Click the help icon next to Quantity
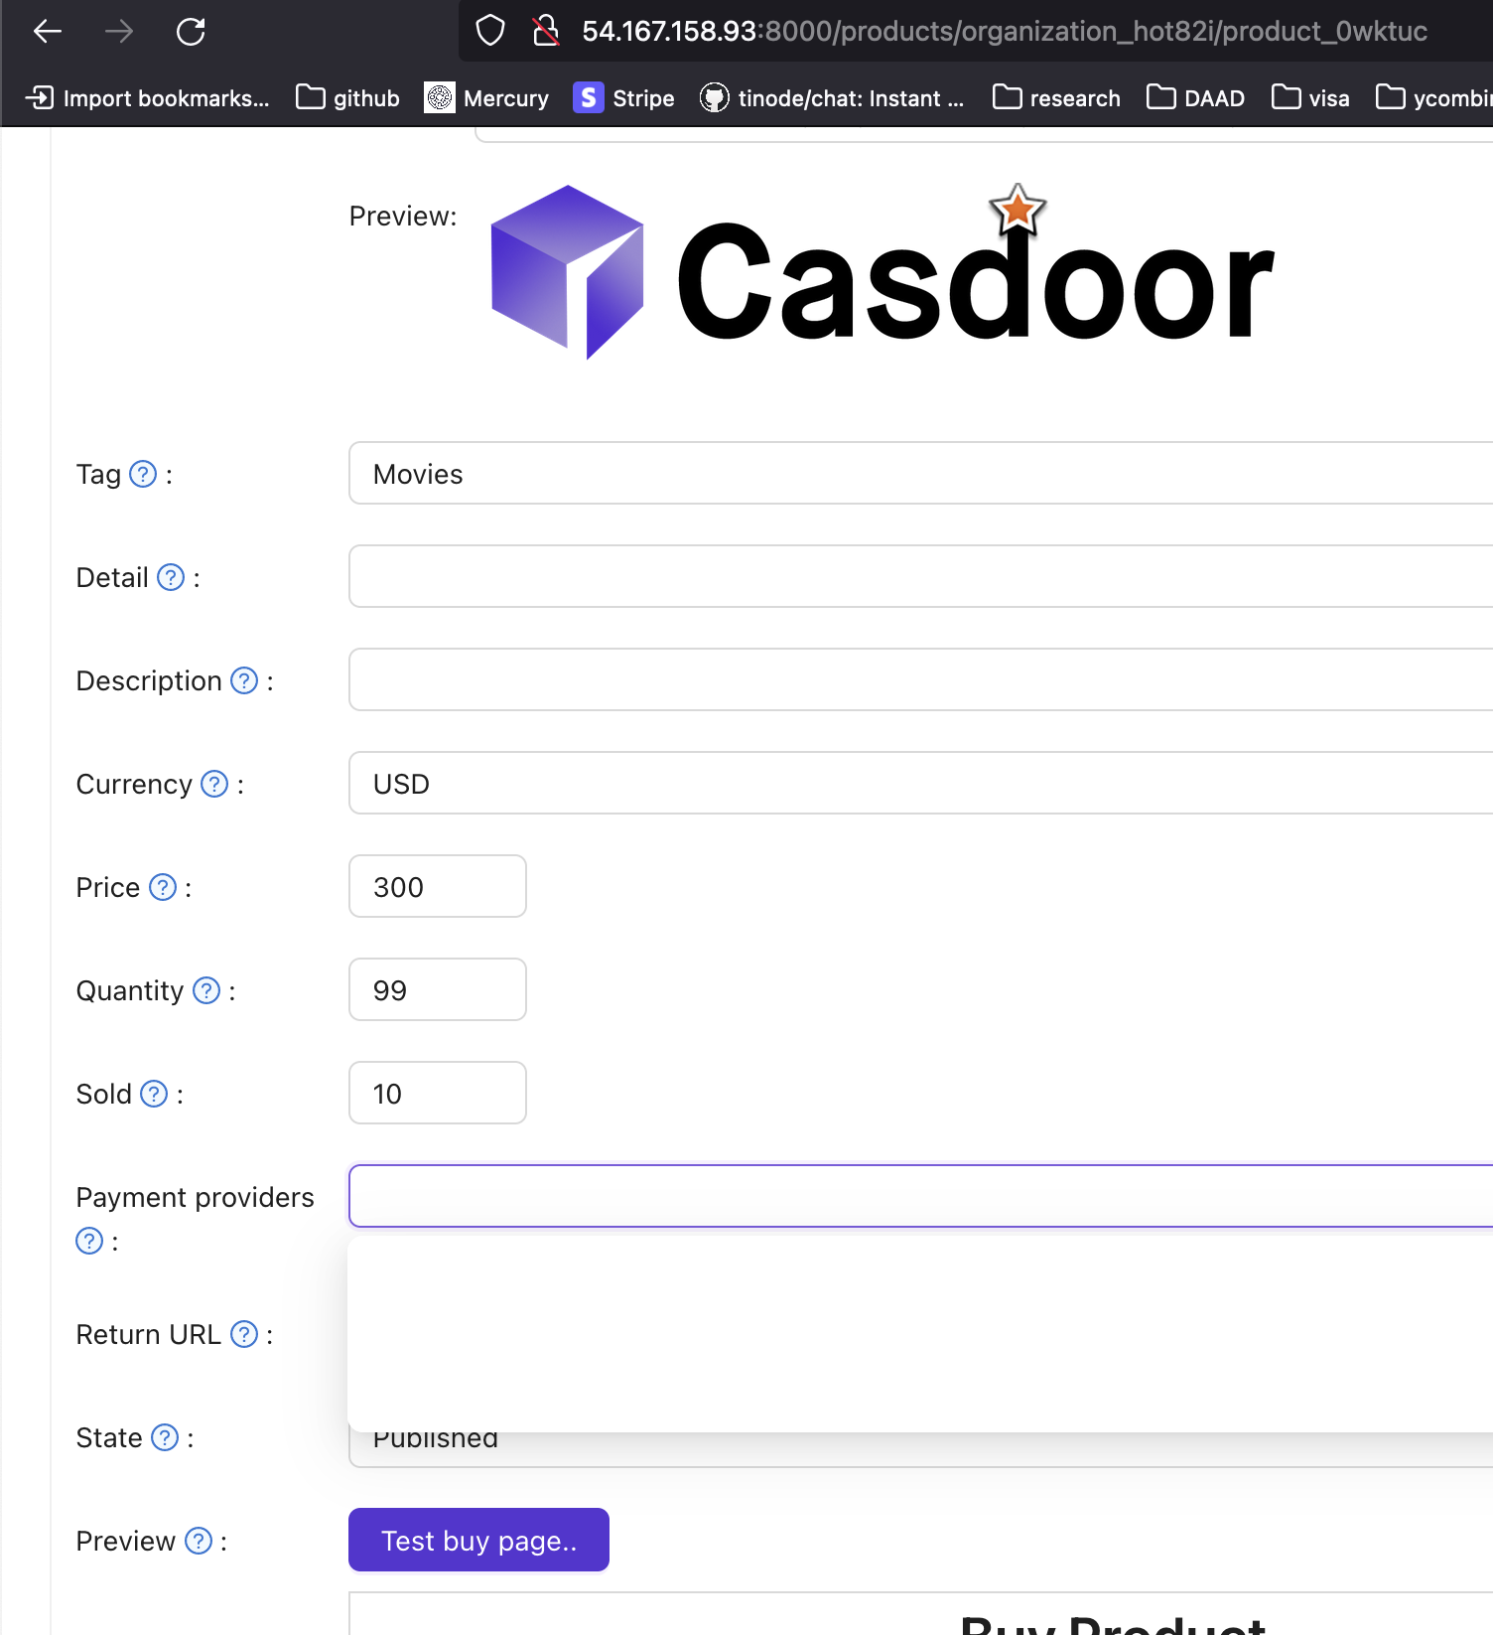Image resolution: width=1493 pixels, height=1635 pixels. click(206, 991)
